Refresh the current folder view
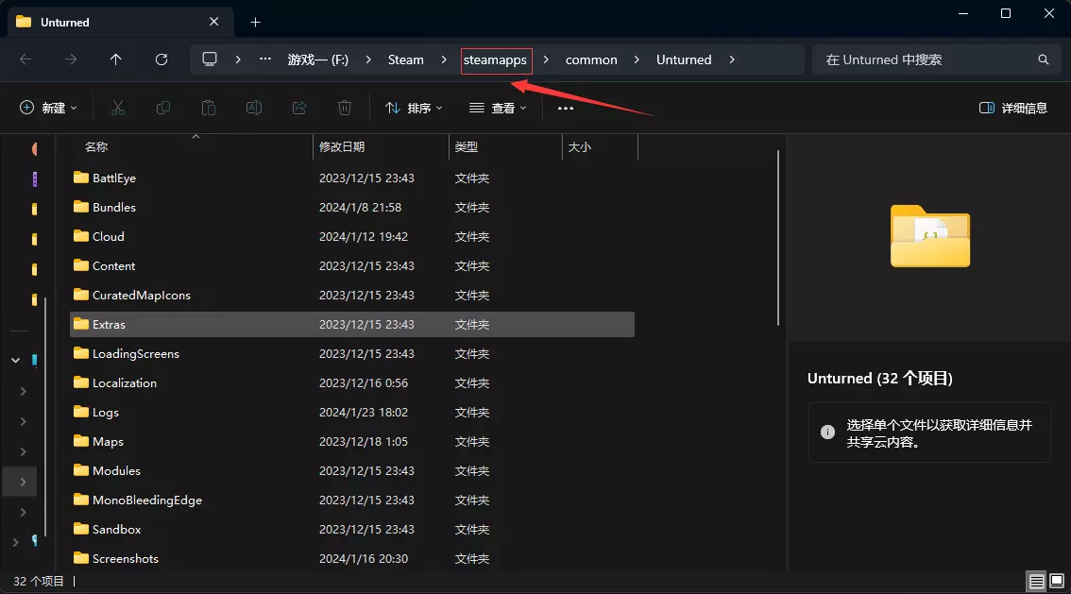This screenshot has width=1071, height=594. [x=161, y=59]
